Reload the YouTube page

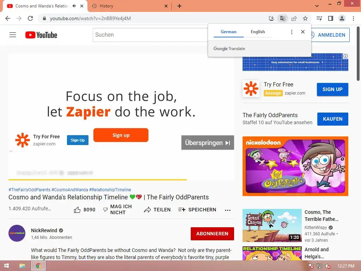[30, 18]
